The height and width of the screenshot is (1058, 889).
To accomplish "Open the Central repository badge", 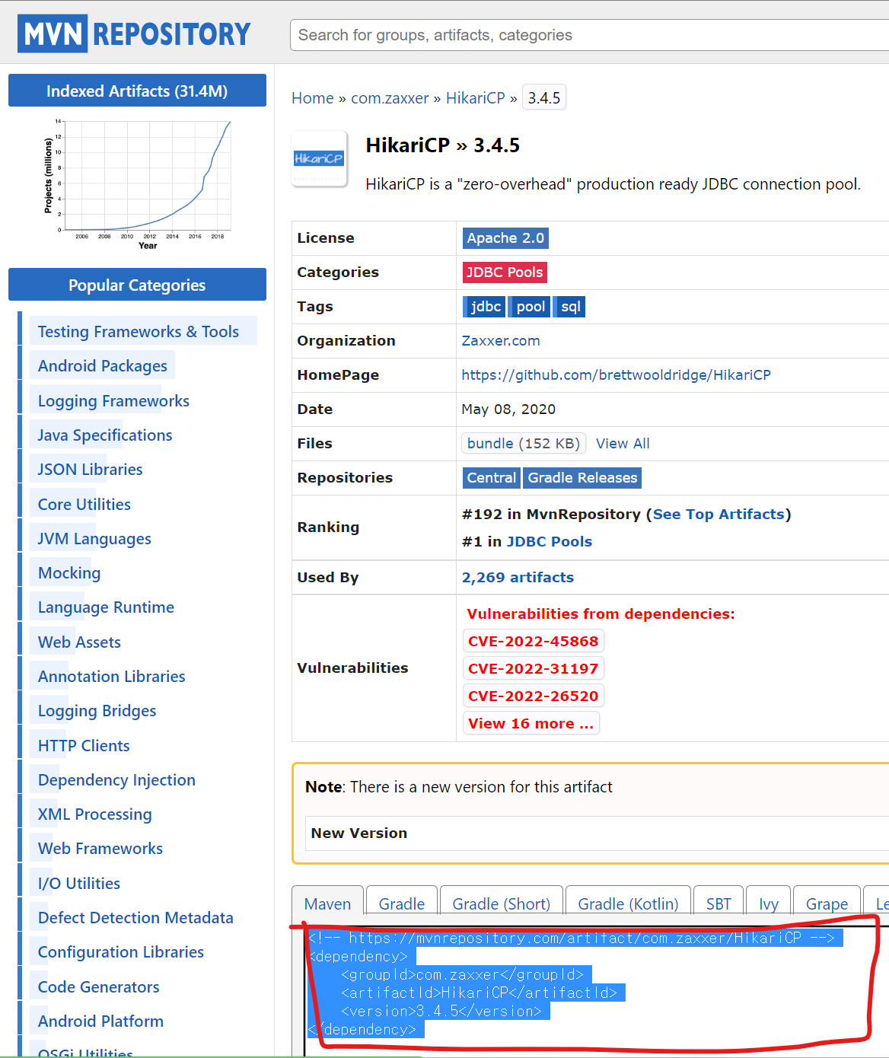I will click(491, 478).
